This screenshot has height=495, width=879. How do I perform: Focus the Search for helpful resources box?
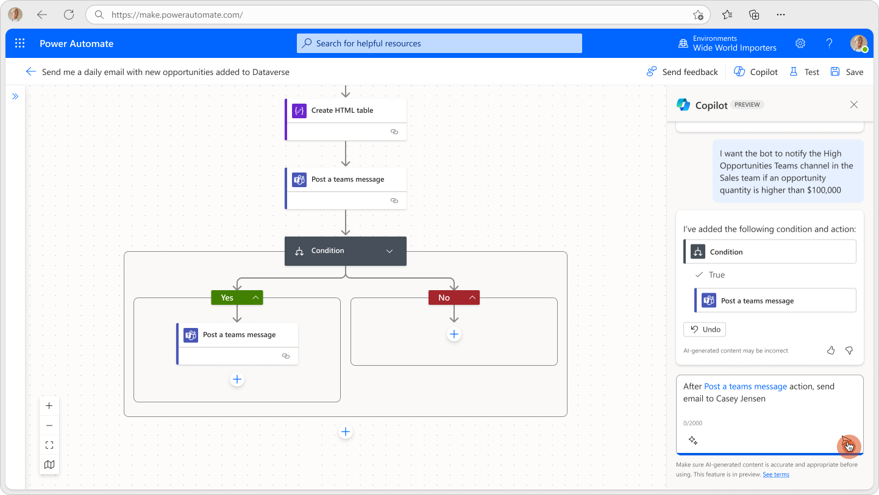tap(439, 43)
